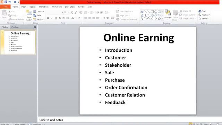This screenshot has height=125, width=222.
Task: Increase the list indent level
Action: (x=102, y=12)
